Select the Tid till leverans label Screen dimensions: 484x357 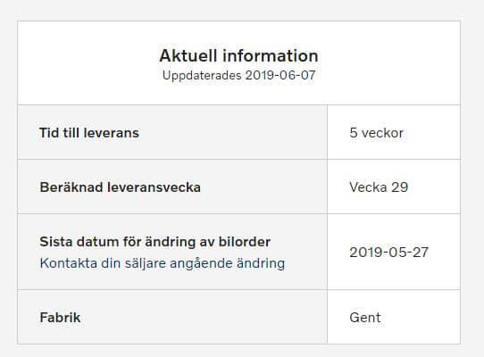click(89, 133)
